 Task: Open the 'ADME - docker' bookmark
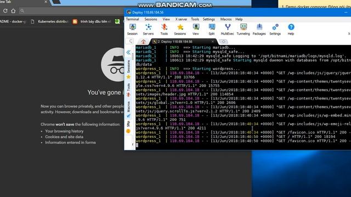[13, 21]
